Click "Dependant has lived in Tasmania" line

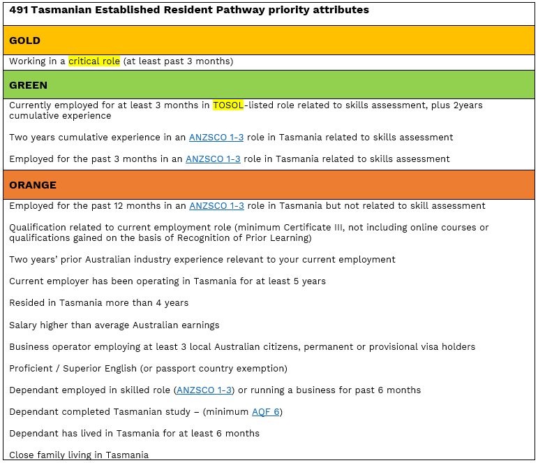click(x=134, y=434)
